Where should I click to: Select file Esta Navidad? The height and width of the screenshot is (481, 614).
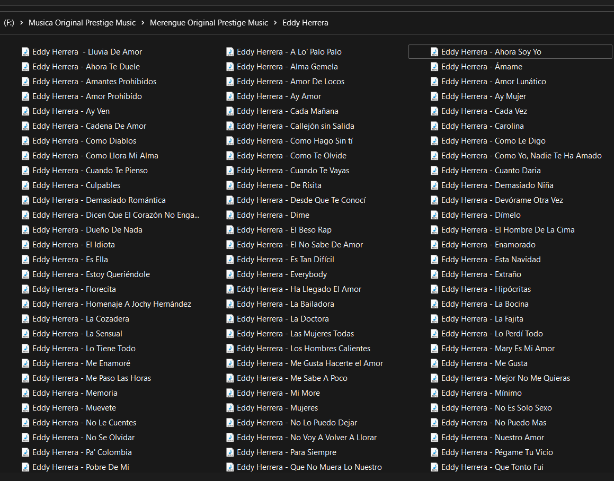pos(486,259)
